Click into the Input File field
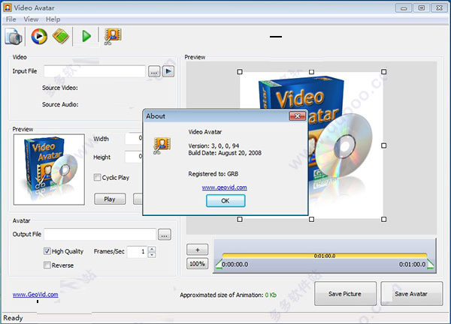 pos(95,71)
